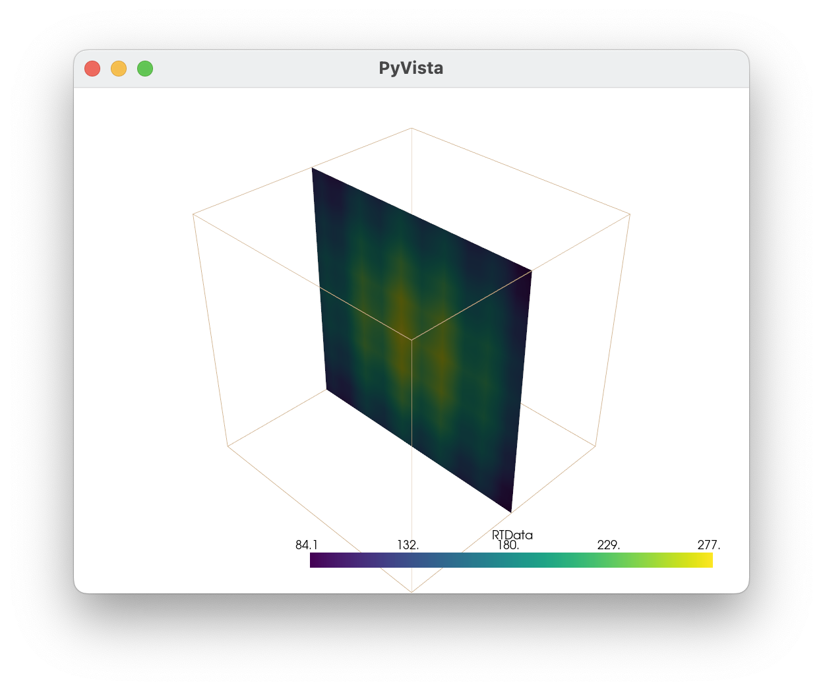
Task: Click the PyVista window title
Action: click(x=411, y=68)
